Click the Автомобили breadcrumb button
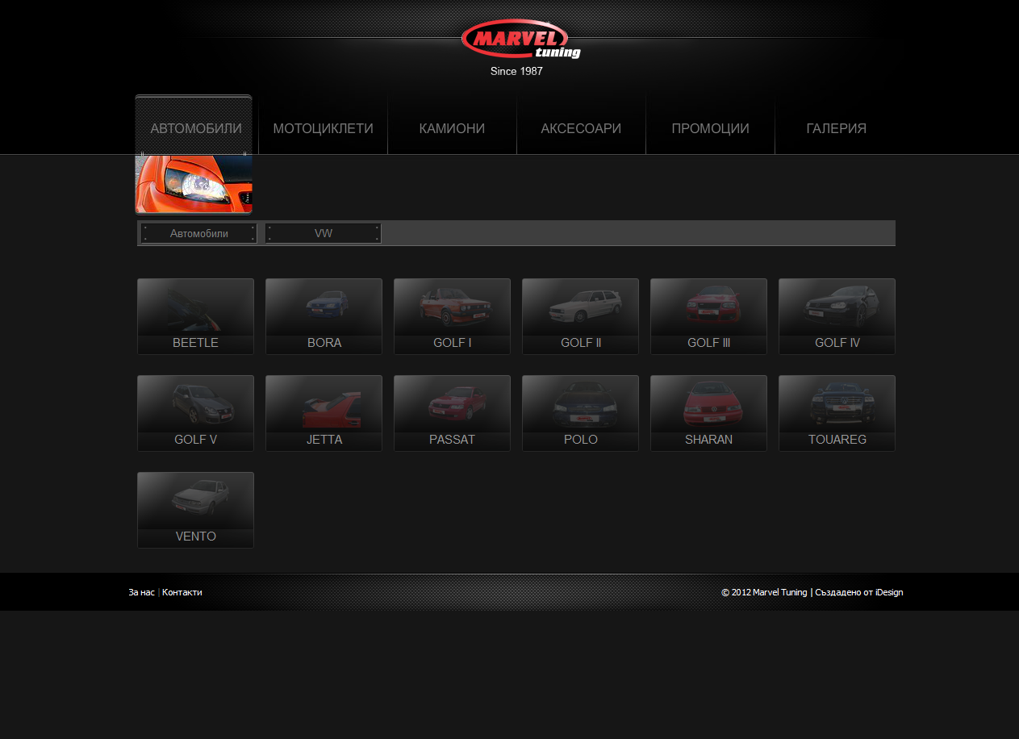Viewport: 1019px width, 739px height. [x=198, y=233]
